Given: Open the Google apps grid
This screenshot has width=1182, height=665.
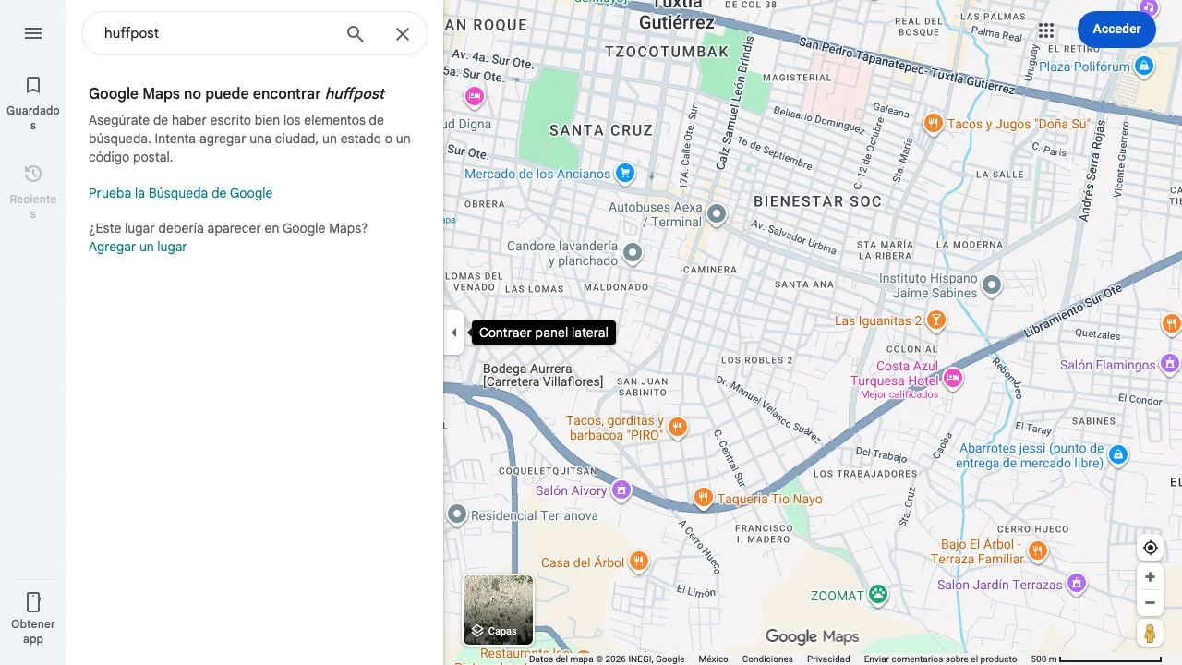Looking at the screenshot, I should coord(1046,30).
